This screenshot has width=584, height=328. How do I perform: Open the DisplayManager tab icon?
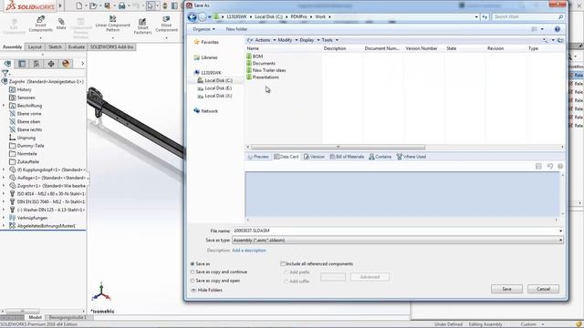(66, 64)
